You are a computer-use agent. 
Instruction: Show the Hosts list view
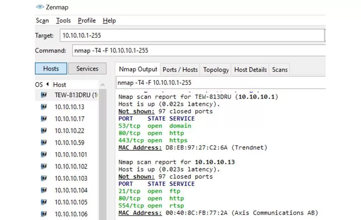click(51, 68)
